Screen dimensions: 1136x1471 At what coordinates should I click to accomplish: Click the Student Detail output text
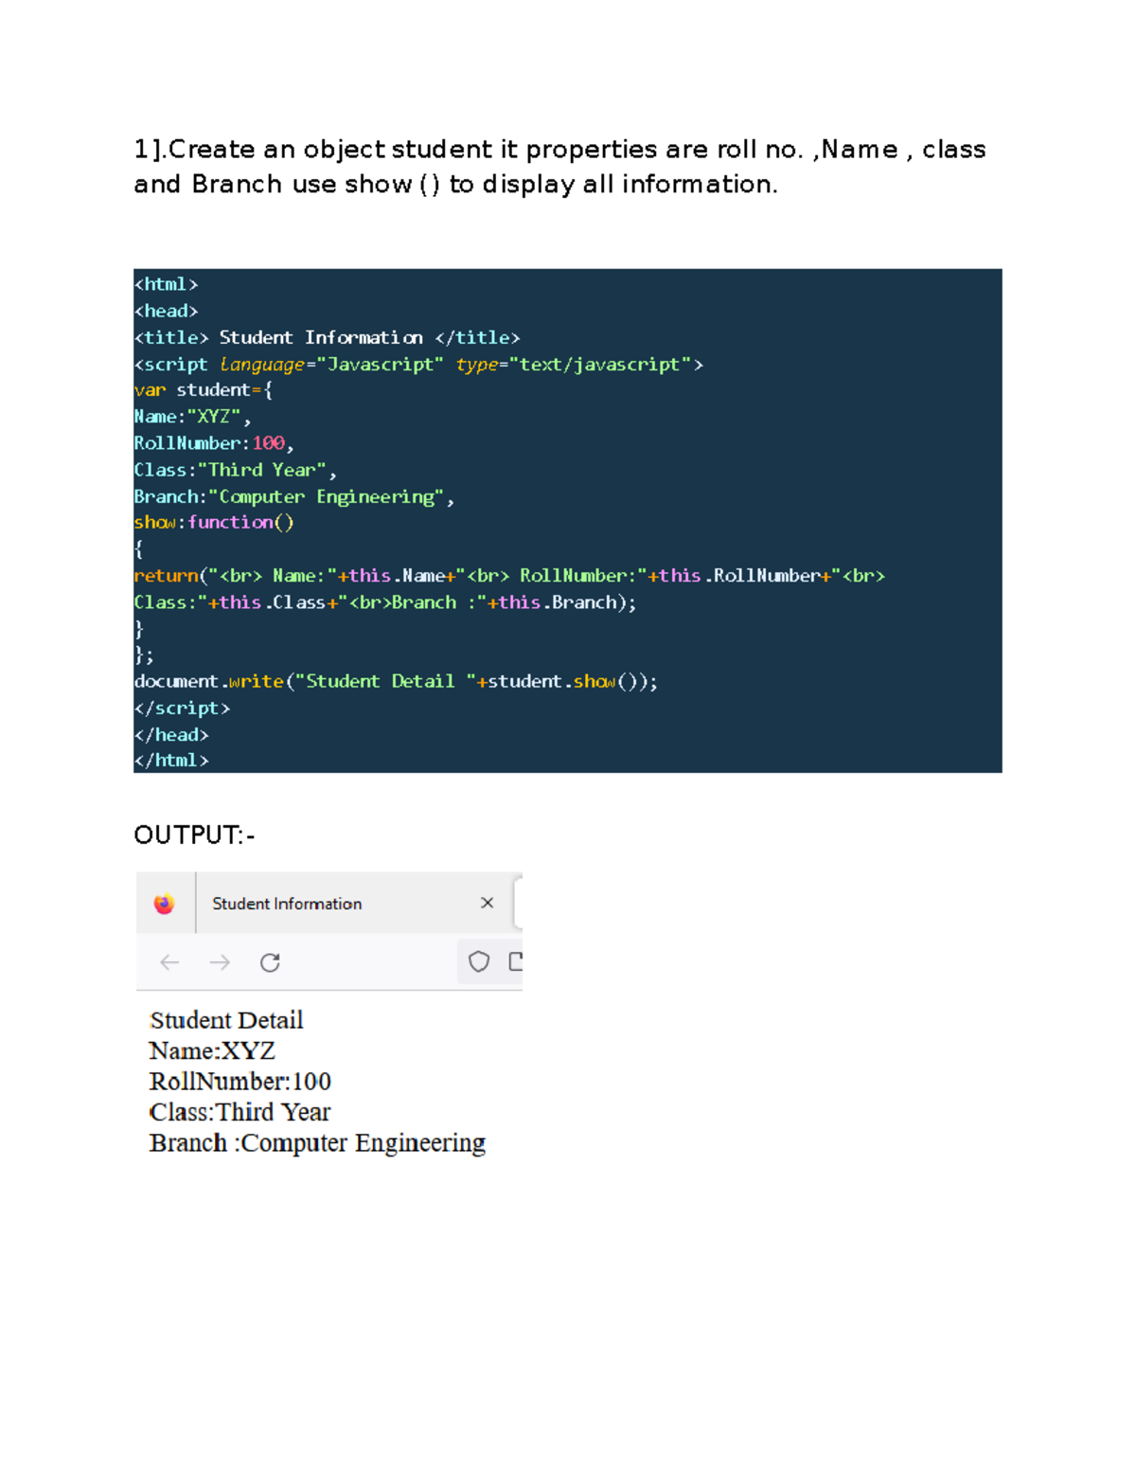click(x=225, y=1020)
